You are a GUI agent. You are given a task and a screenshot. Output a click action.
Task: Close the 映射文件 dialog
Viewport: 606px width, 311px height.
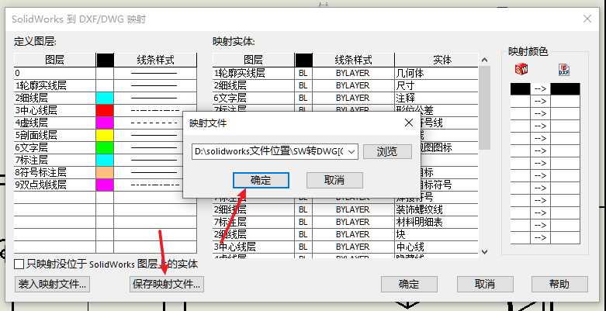408,123
